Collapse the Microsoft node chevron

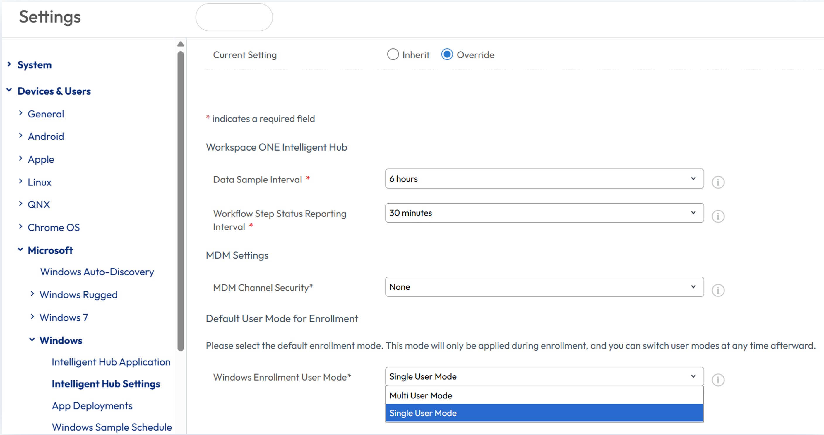pyautogui.click(x=20, y=250)
